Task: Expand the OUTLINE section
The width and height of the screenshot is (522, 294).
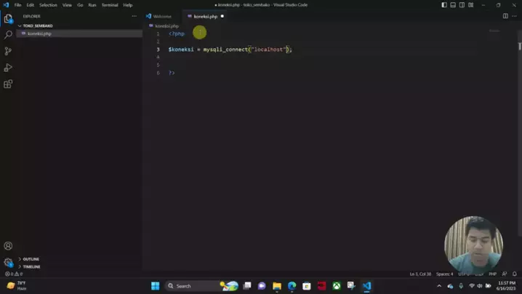Action: point(31,259)
